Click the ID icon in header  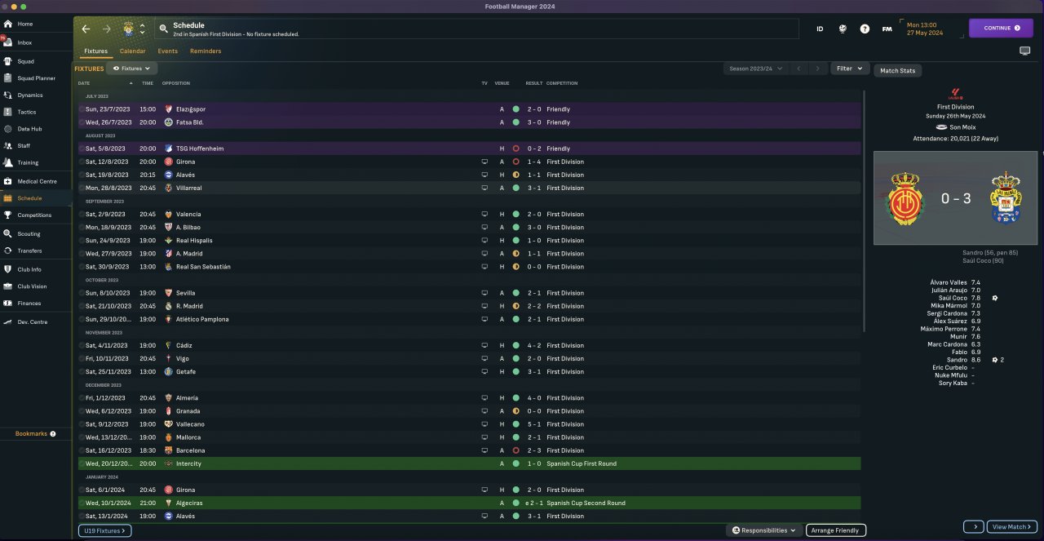click(820, 29)
